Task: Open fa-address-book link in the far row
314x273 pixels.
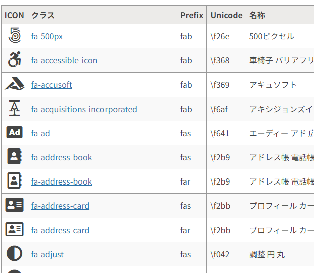Action: 61,181
